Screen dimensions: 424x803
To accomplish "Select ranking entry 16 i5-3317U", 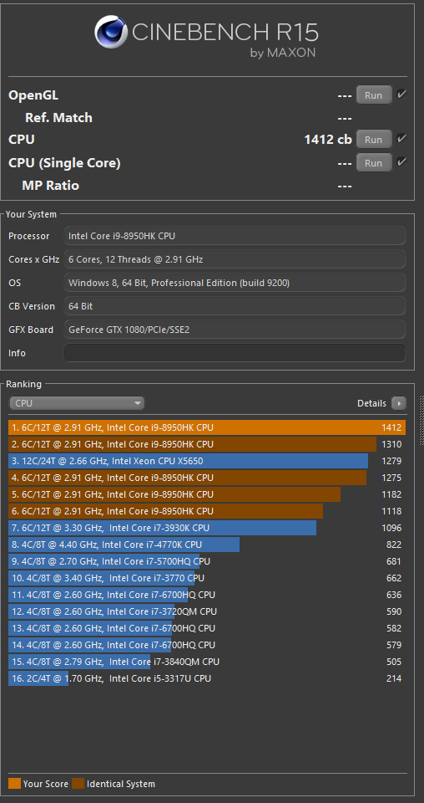I will [x=207, y=678].
